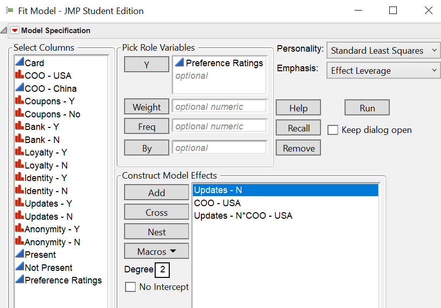Click the icon next to Present column
Screen dimensions: 441x308
(20, 254)
